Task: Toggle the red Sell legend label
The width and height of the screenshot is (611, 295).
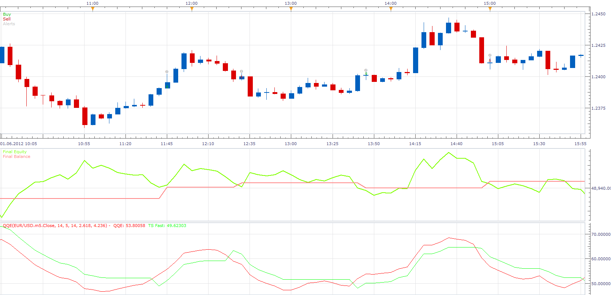Action: click(x=7, y=19)
